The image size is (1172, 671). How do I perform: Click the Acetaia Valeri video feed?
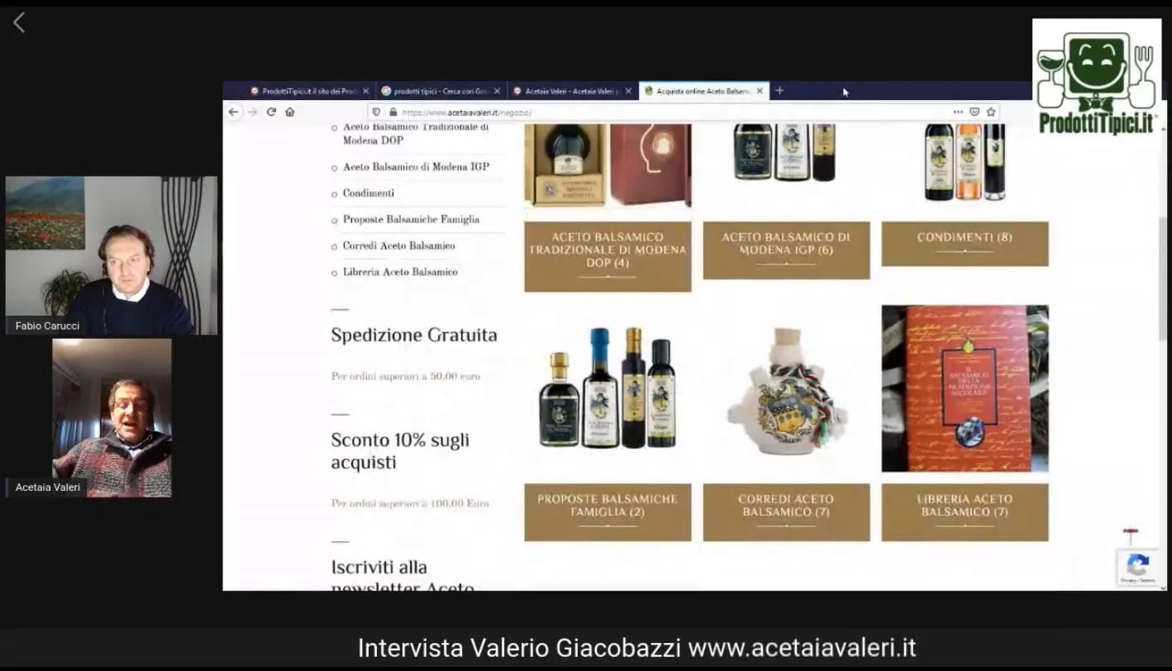point(112,418)
